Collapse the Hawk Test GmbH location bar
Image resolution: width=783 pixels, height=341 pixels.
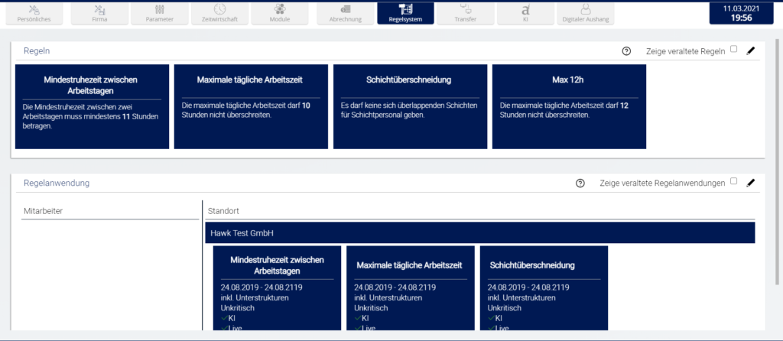point(479,232)
